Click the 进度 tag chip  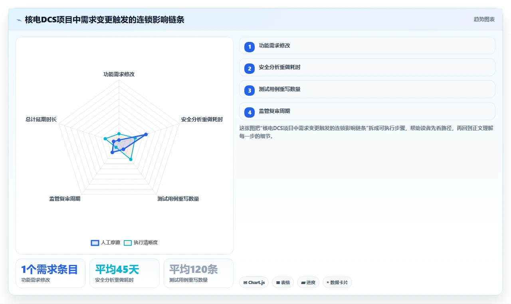(x=308, y=282)
